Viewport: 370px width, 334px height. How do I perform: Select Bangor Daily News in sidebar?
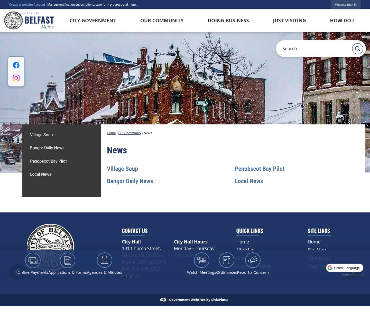(x=47, y=148)
